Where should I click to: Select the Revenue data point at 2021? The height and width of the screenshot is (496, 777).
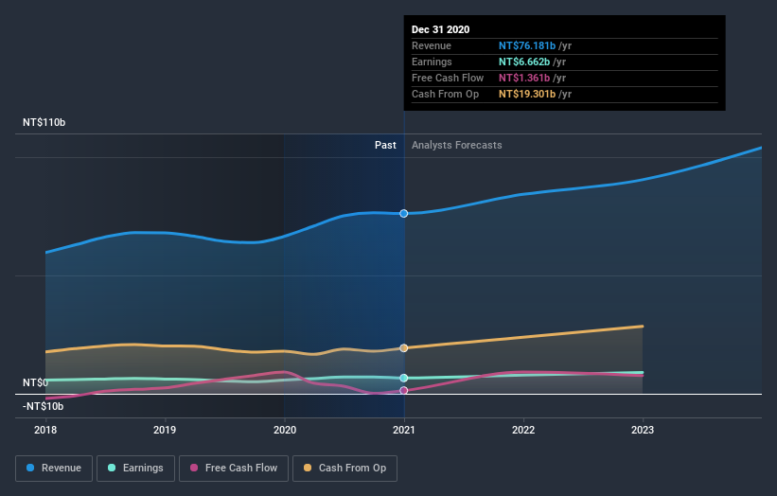tap(404, 214)
